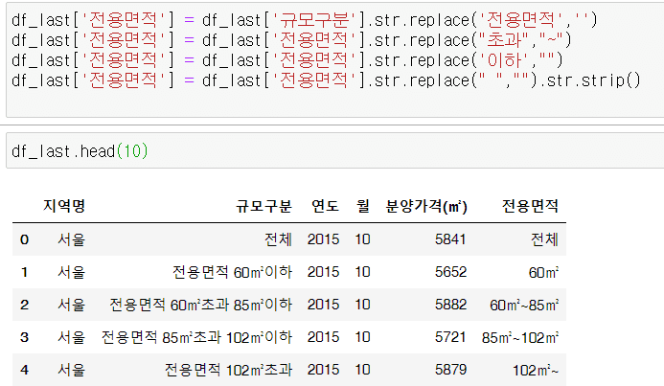Click the 전용면적 cell 60㎡~85㎡
The height and width of the screenshot is (386, 664).
[x=524, y=305]
